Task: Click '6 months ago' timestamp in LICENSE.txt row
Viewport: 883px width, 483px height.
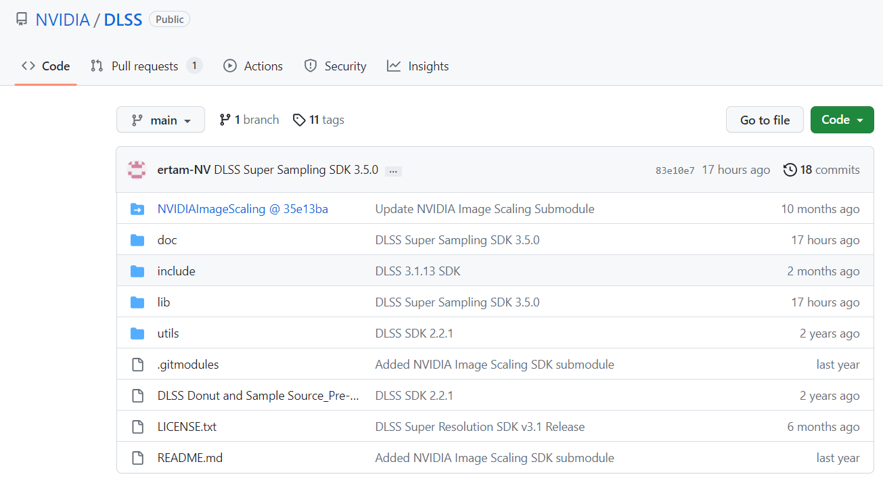Action: [823, 427]
